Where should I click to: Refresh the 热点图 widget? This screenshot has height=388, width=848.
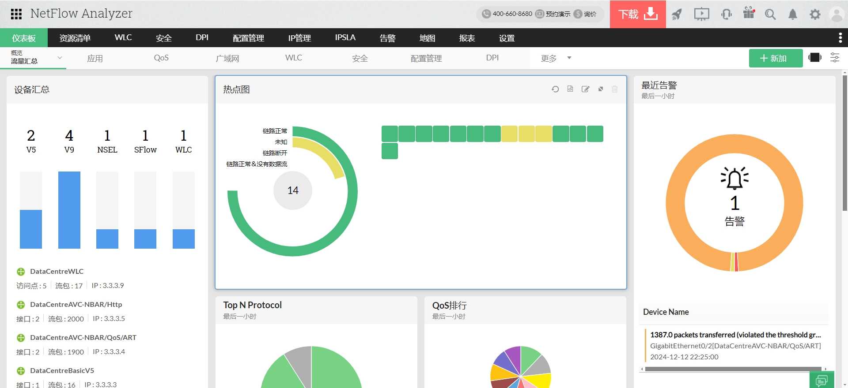555,89
